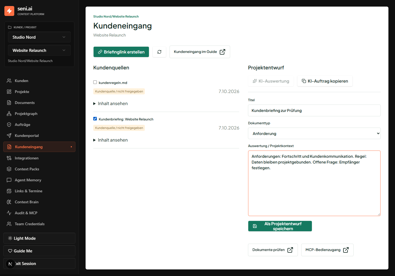
Task: Switch to Light Mode
Action: pos(39,238)
